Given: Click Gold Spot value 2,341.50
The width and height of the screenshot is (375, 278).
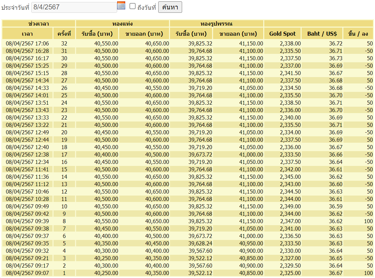Looking at the screenshot, I should (290, 73).
